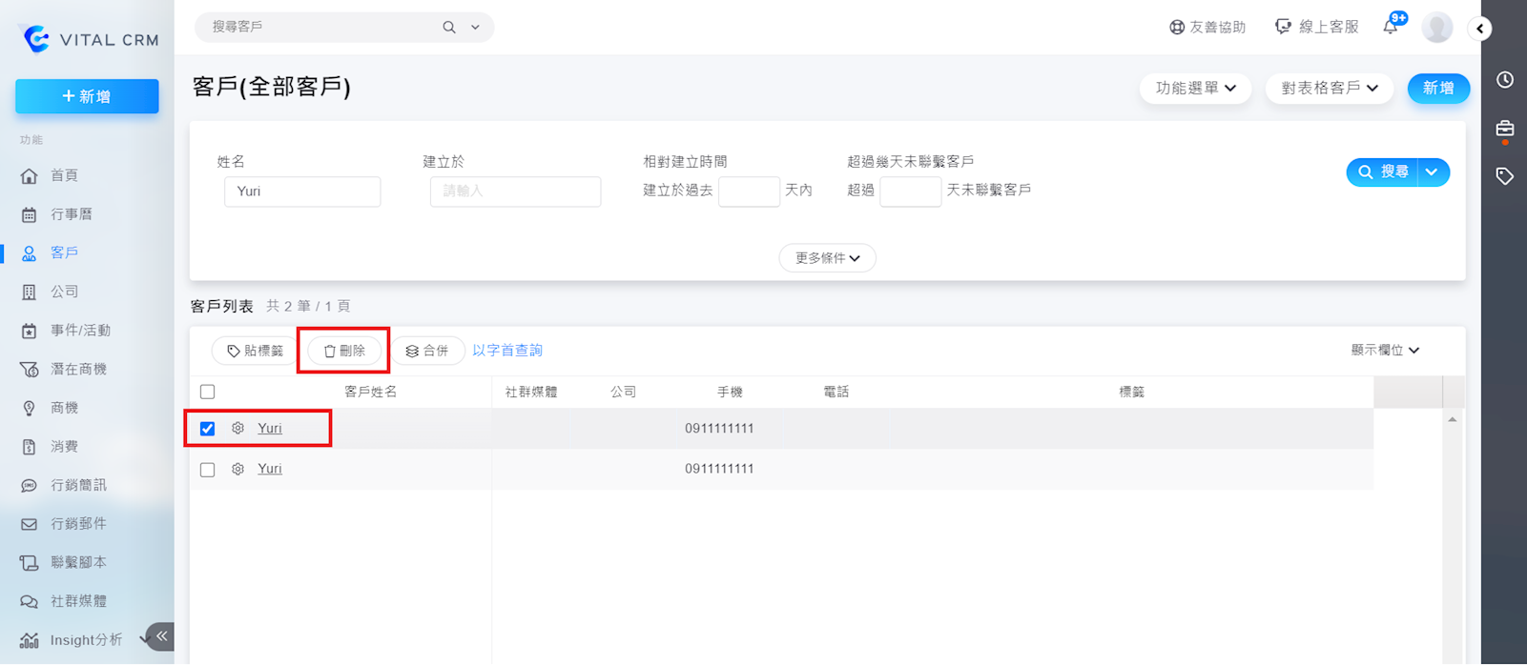Click the 姓名 input field containing Yuri
This screenshot has width=1527, height=665.
coord(302,191)
